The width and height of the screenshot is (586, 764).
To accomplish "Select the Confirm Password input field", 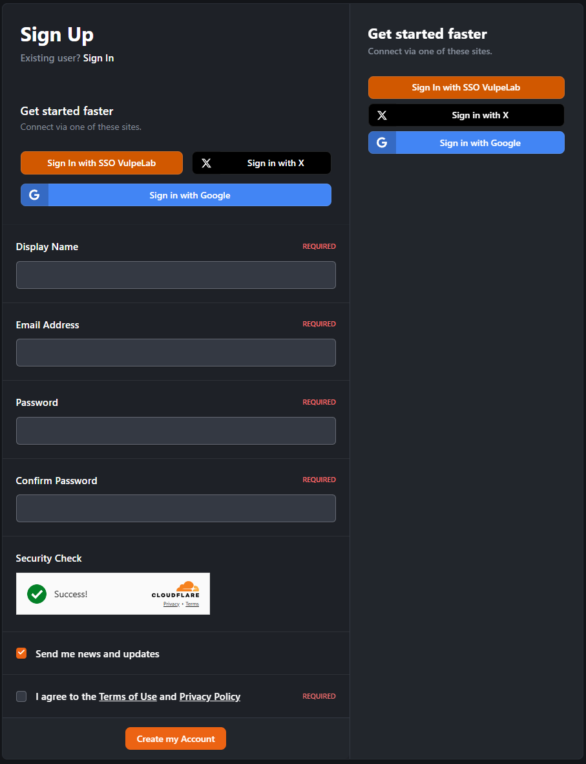I will [176, 509].
